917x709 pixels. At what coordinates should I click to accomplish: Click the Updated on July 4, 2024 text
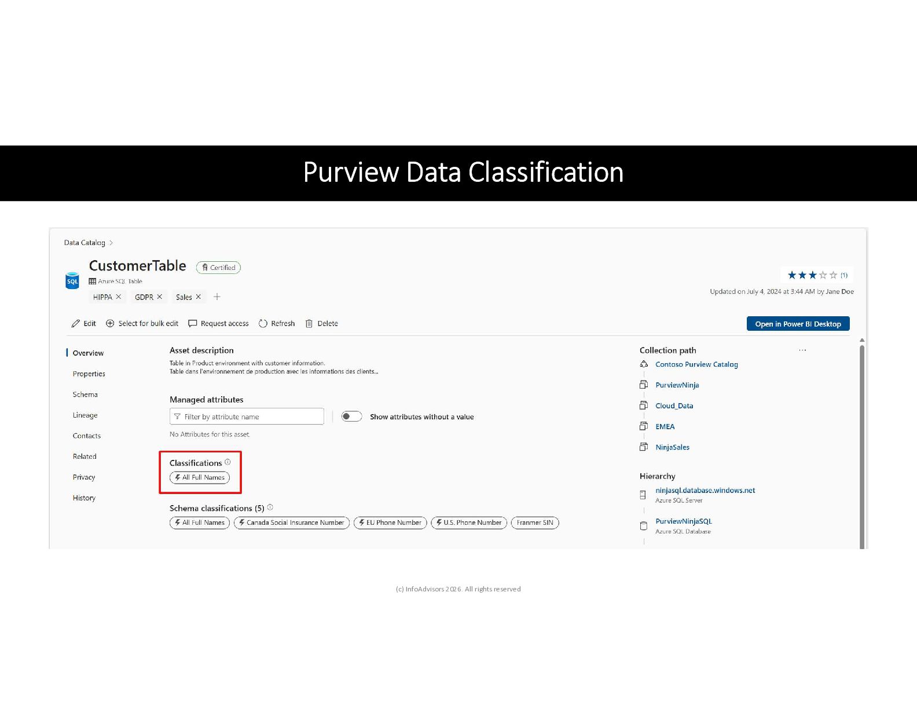pos(782,291)
